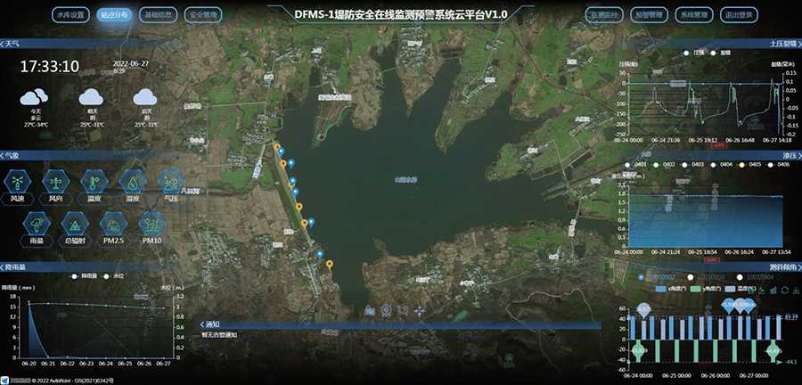
Task: Toggle the 0401 series in 渗压 legend
Action: [x=636, y=165]
